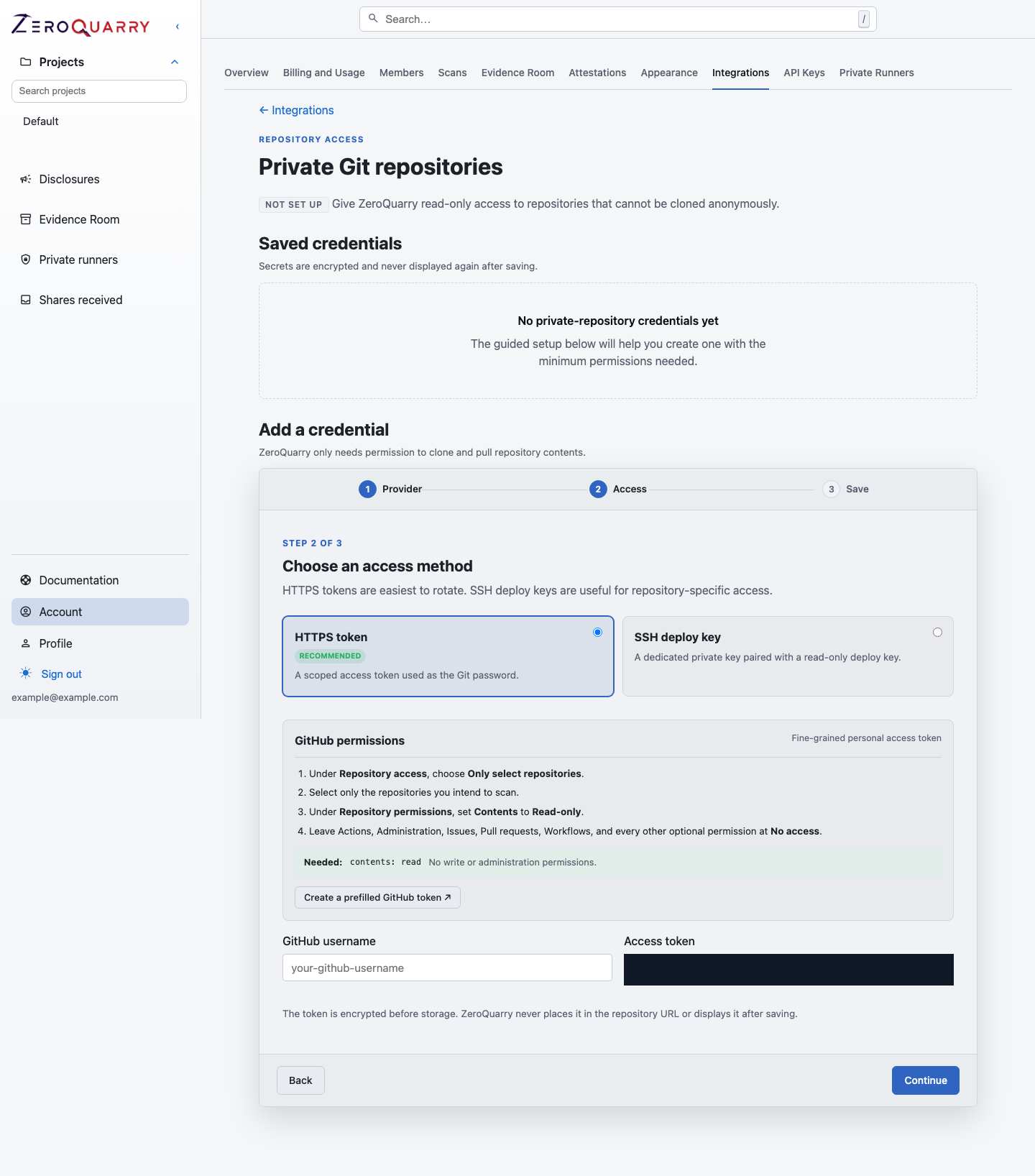
Task: Click the Evidence Room archive icon
Action: point(26,219)
